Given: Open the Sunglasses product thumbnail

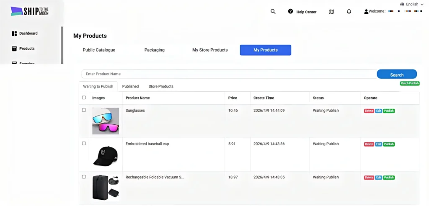Looking at the screenshot, I should 106,121.
